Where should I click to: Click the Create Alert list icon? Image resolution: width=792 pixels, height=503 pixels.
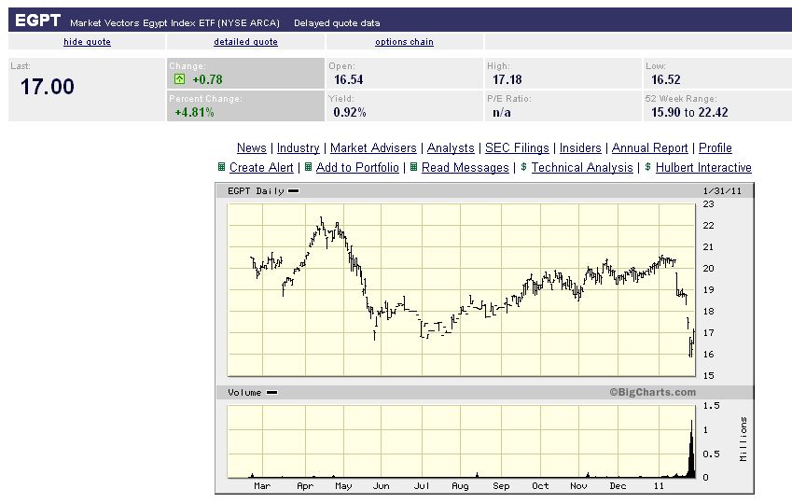[x=221, y=167]
